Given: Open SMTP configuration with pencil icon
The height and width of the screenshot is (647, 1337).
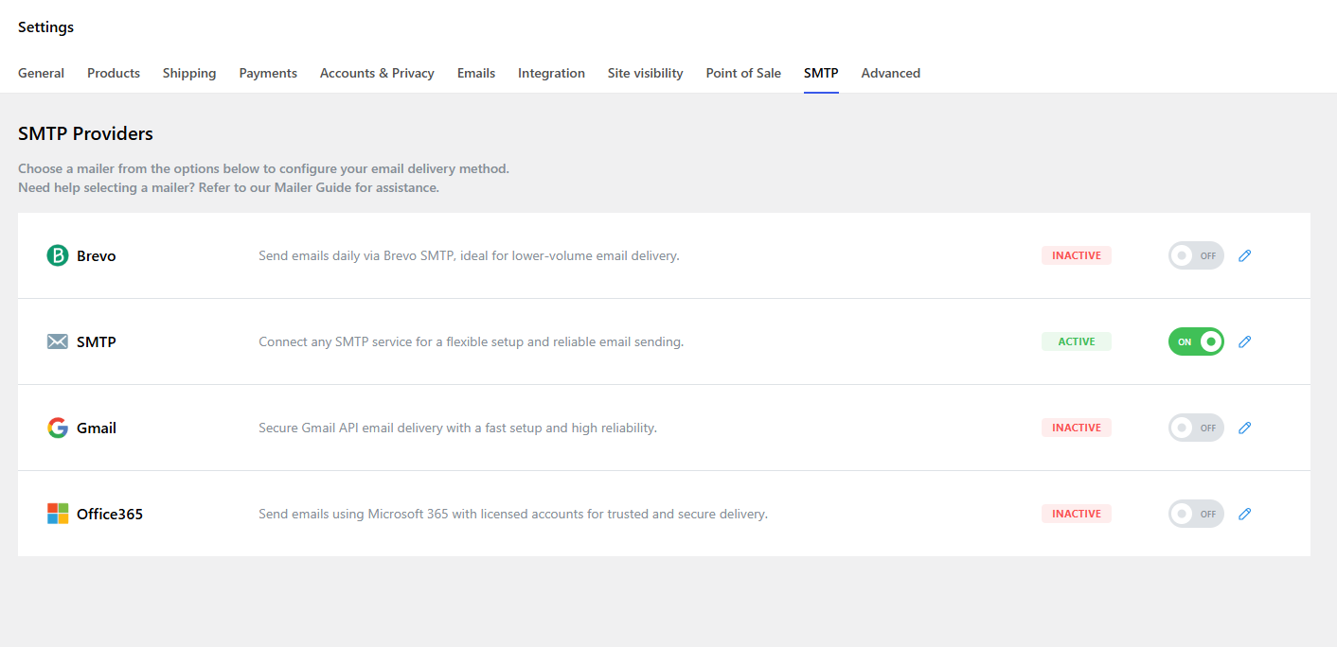Looking at the screenshot, I should click(1245, 341).
